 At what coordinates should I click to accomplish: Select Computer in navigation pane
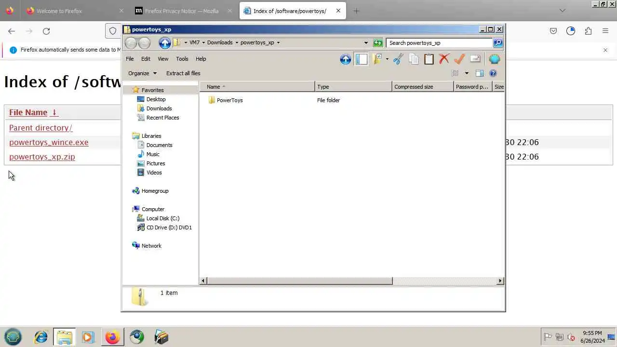pos(153,209)
